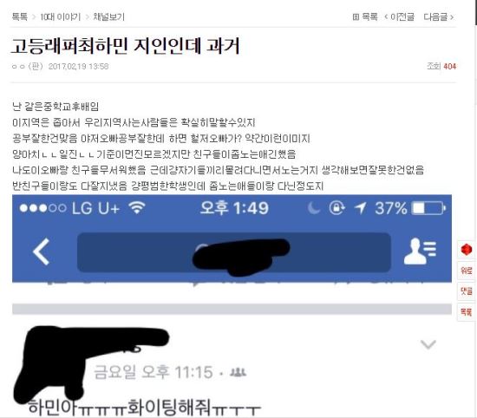This screenshot has height=418, width=477.
Task: Click the Wi-Fi signal icon in the status bar
Action: (x=136, y=208)
